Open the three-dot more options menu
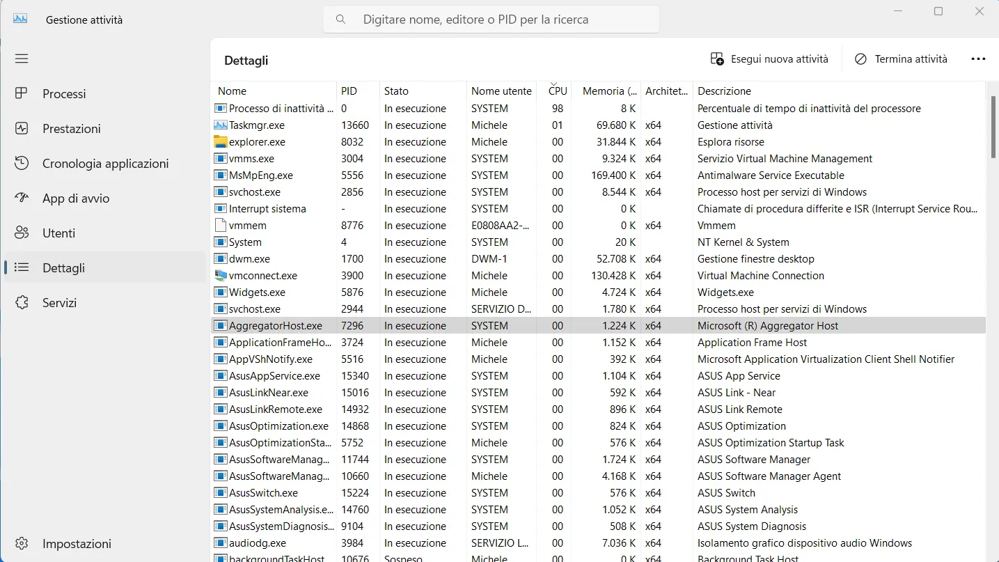 979,58
